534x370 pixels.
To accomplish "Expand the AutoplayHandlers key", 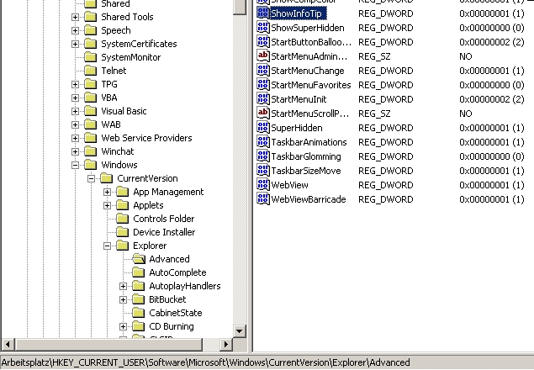I will [124, 286].
